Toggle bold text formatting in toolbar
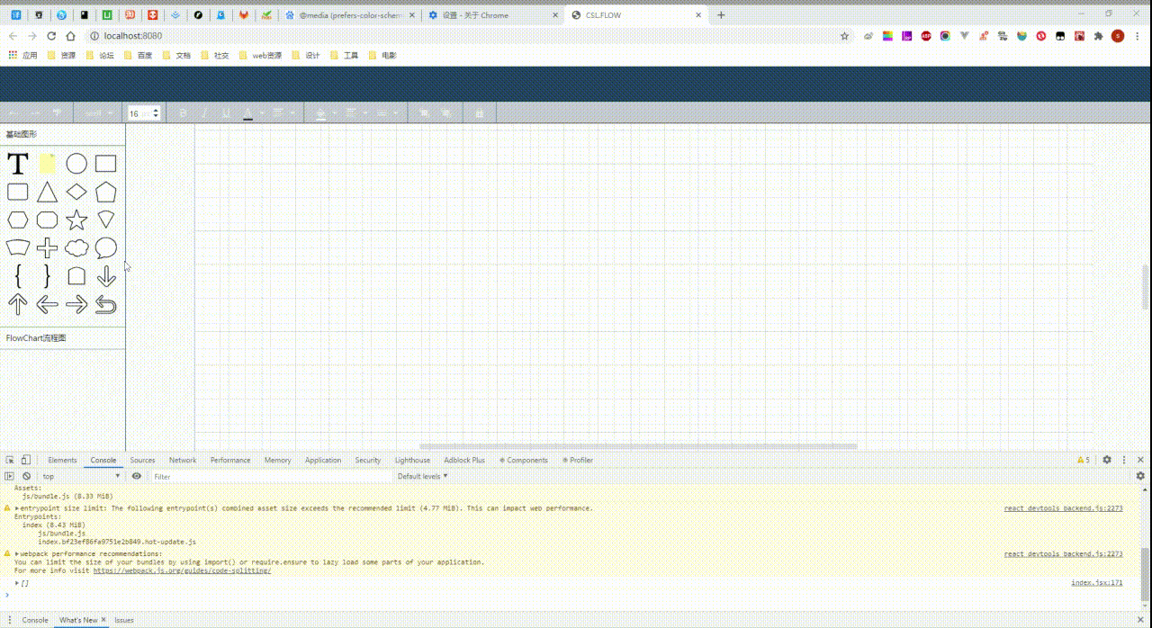 point(183,112)
